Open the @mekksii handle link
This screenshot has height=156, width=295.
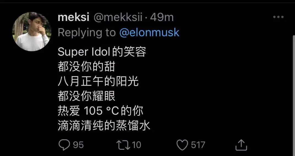click(x=118, y=17)
